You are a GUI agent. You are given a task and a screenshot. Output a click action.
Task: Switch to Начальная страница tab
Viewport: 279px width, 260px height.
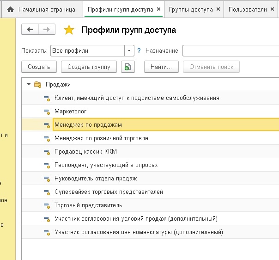(42, 9)
